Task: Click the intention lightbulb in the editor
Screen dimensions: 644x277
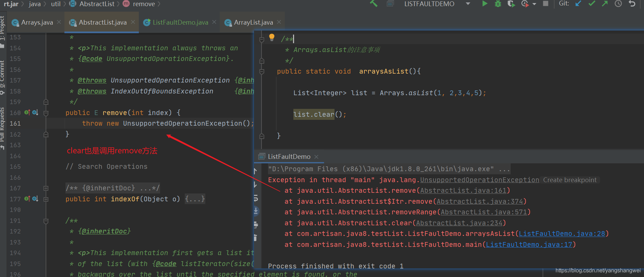Action: click(x=272, y=37)
